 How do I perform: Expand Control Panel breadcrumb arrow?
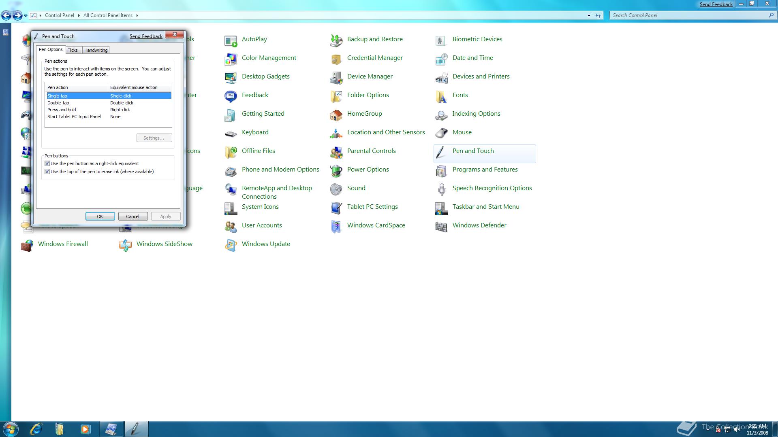click(79, 15)
